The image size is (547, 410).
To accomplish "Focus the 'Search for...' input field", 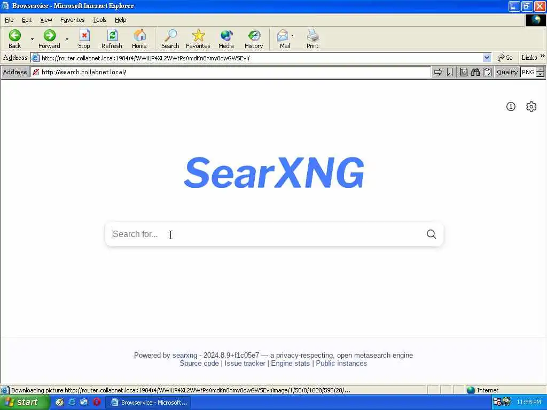I will tap(267, 234).
